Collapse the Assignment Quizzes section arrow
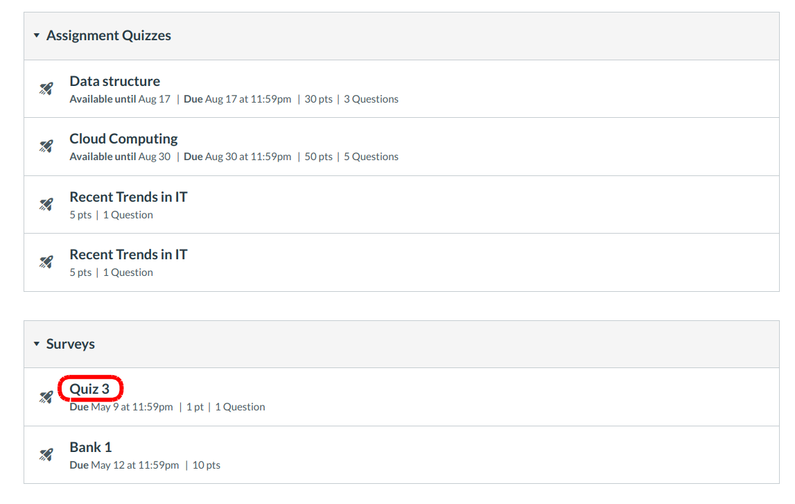795x504 pixels. [x=37, y=35]
